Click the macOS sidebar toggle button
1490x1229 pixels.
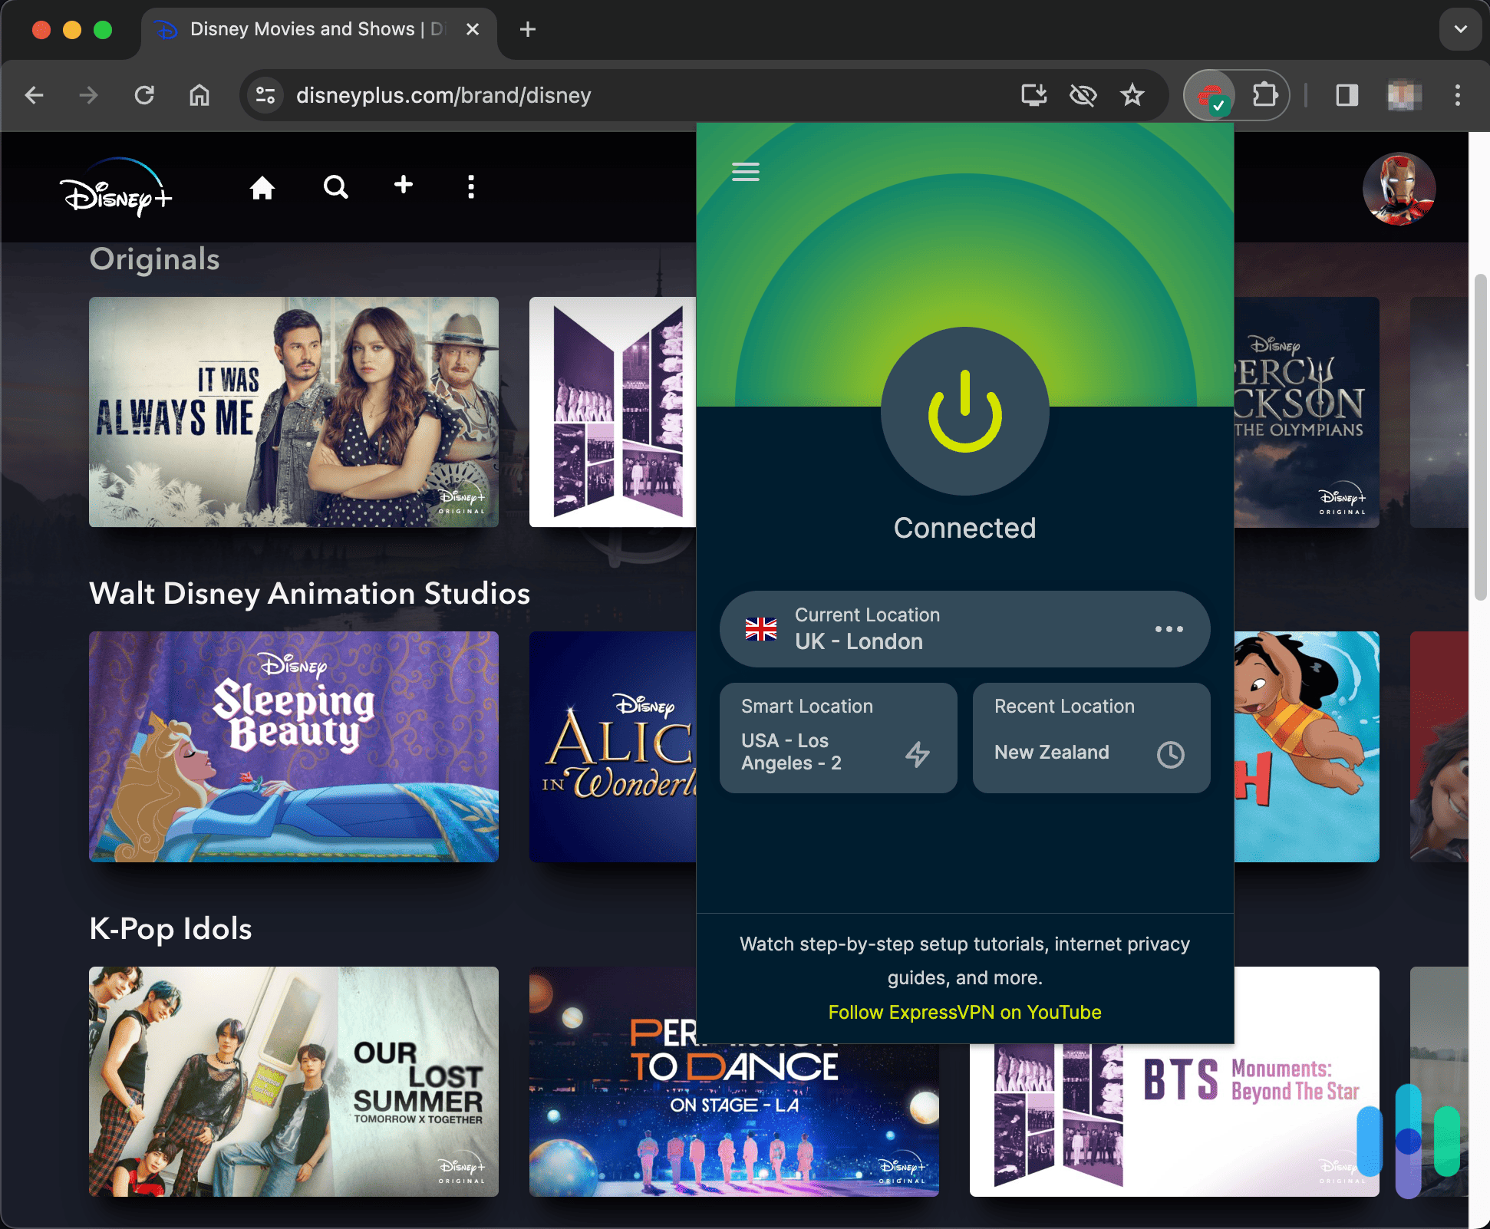click(1347, 95)
